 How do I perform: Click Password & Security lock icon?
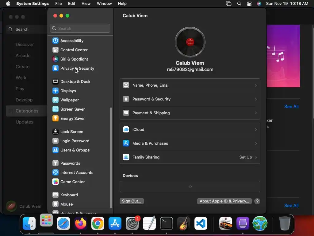(126, 99)
